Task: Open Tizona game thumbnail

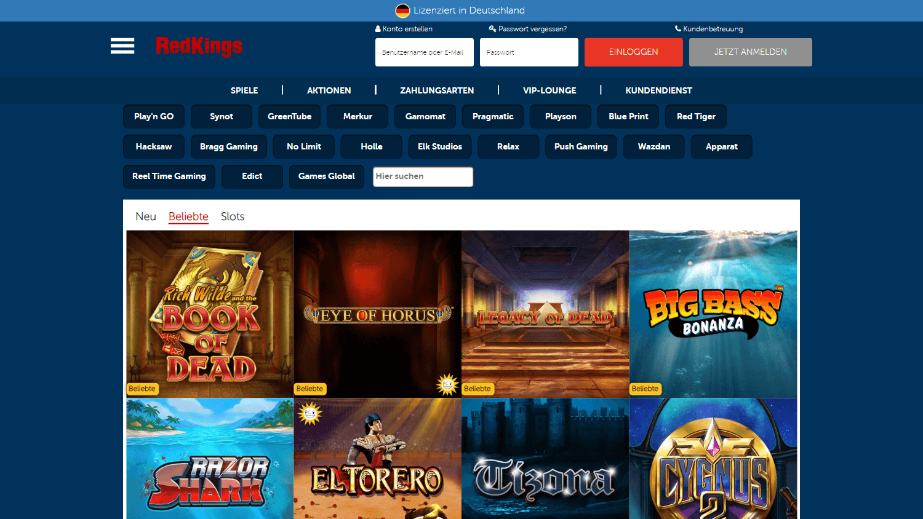Action: 545,459
